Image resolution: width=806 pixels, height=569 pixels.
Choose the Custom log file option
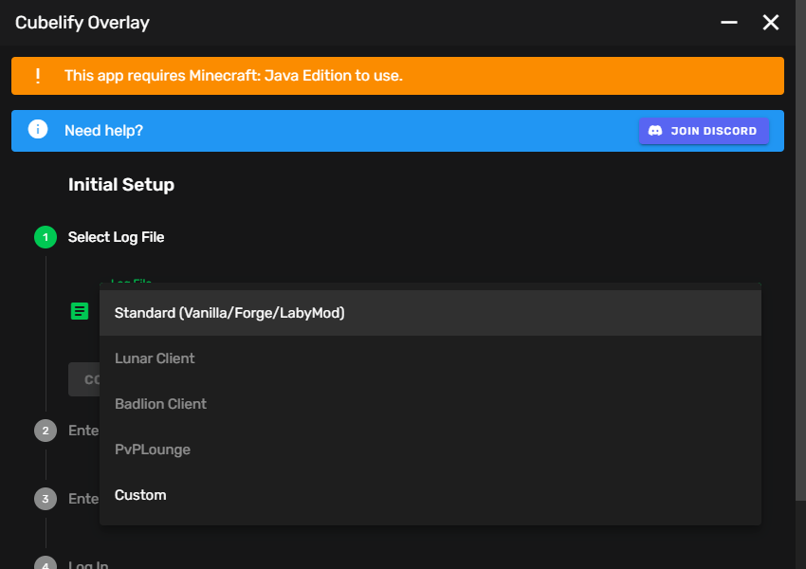[x=140, y=495]
